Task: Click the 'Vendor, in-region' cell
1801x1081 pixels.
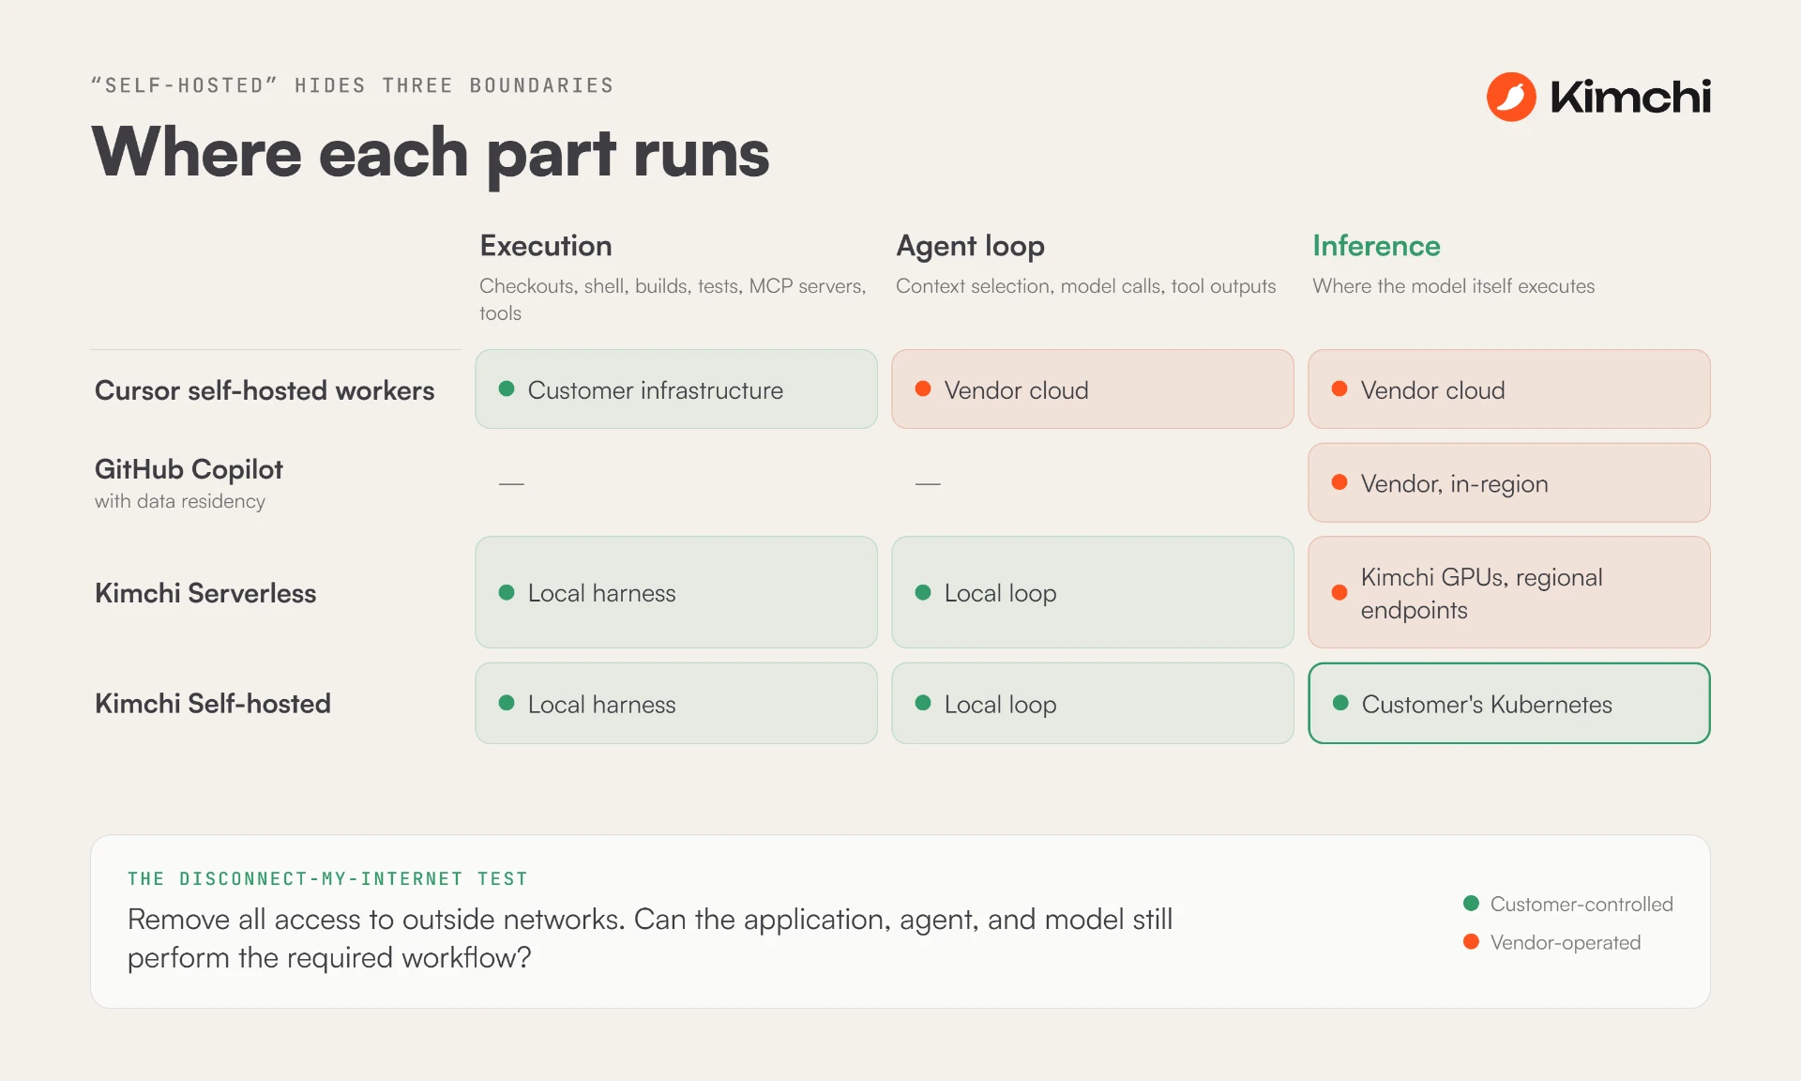Action: pyautogui.click(x=1509, y=482)
